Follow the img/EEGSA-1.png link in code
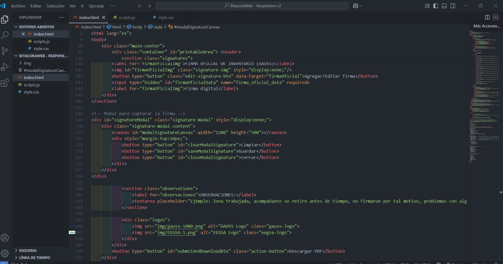This screenshot has width=503, height=264. [x=176, y=233]
